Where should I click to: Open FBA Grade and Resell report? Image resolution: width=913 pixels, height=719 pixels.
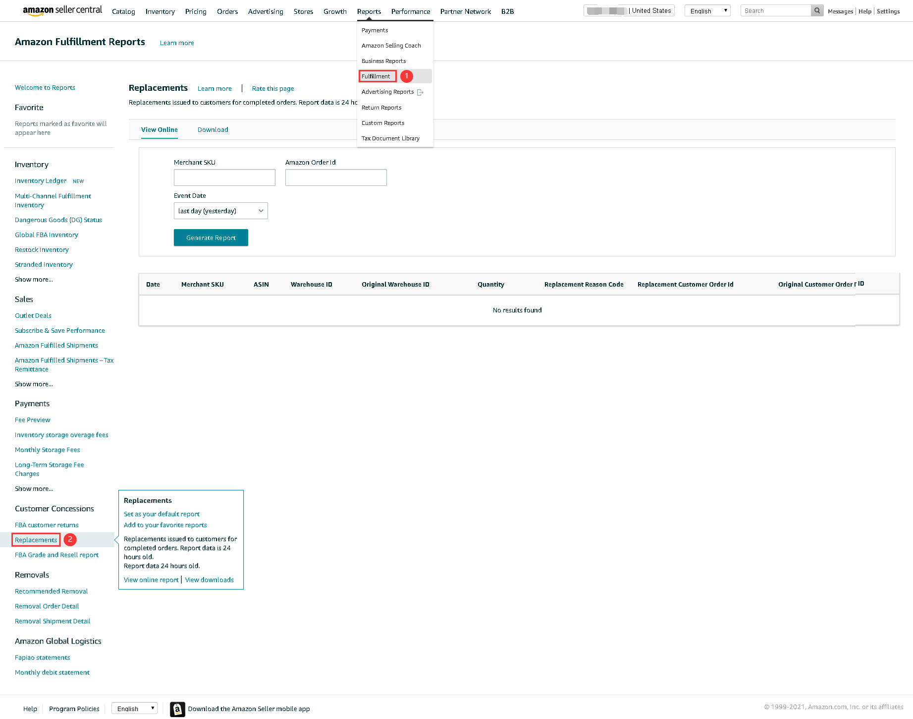tap(56, 555)
